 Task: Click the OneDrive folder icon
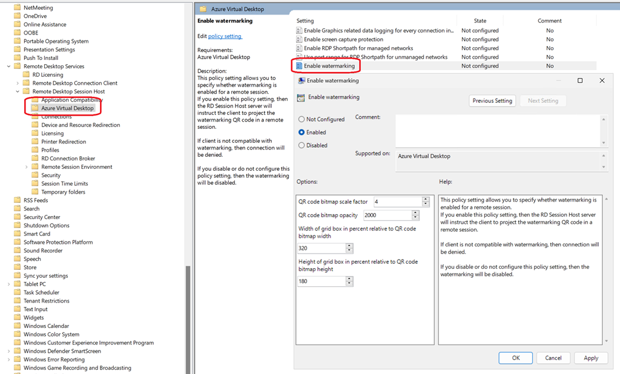tap(17, 16)
